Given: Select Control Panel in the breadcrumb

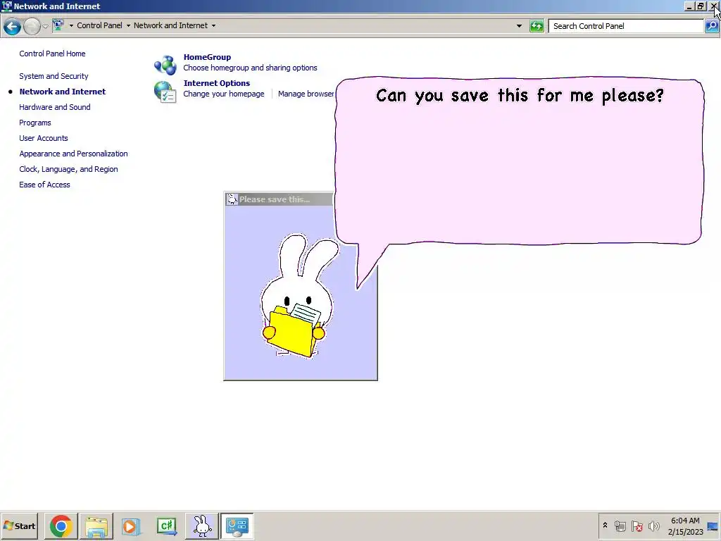Looking at the screenshot, I should point(99,25).
